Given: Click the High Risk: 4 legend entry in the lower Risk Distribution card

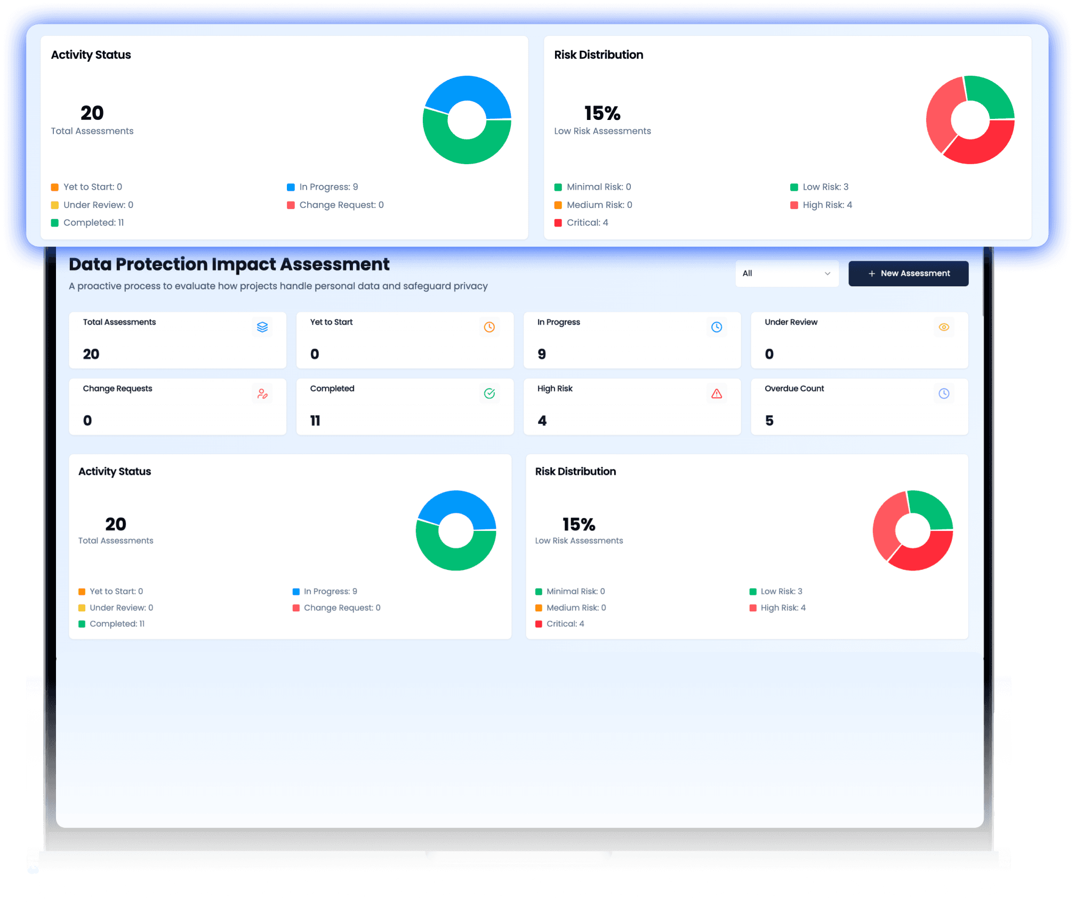Looking at the screenshot, I should pyautogui.click(x=782, y=608).
